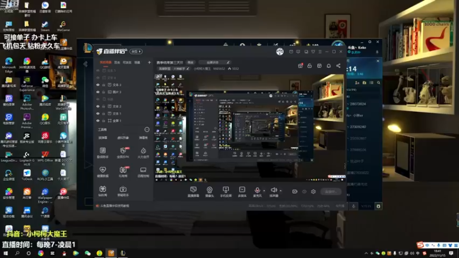Select 27309240 in Keke list
The image size is (459, 258).
(357, 127)
